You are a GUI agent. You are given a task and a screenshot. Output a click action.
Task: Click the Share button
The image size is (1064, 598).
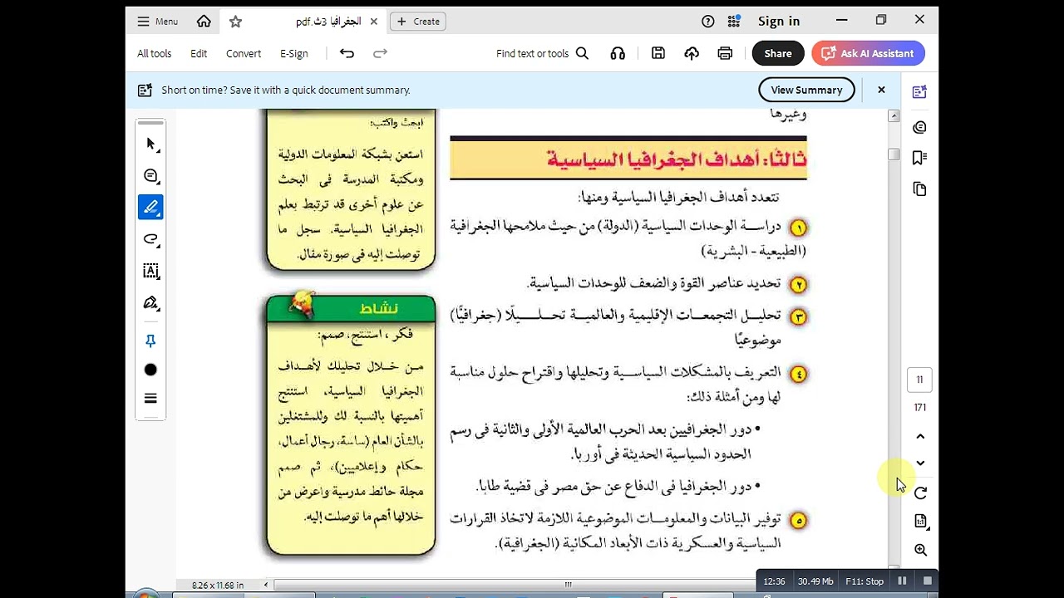pos(778,53)
